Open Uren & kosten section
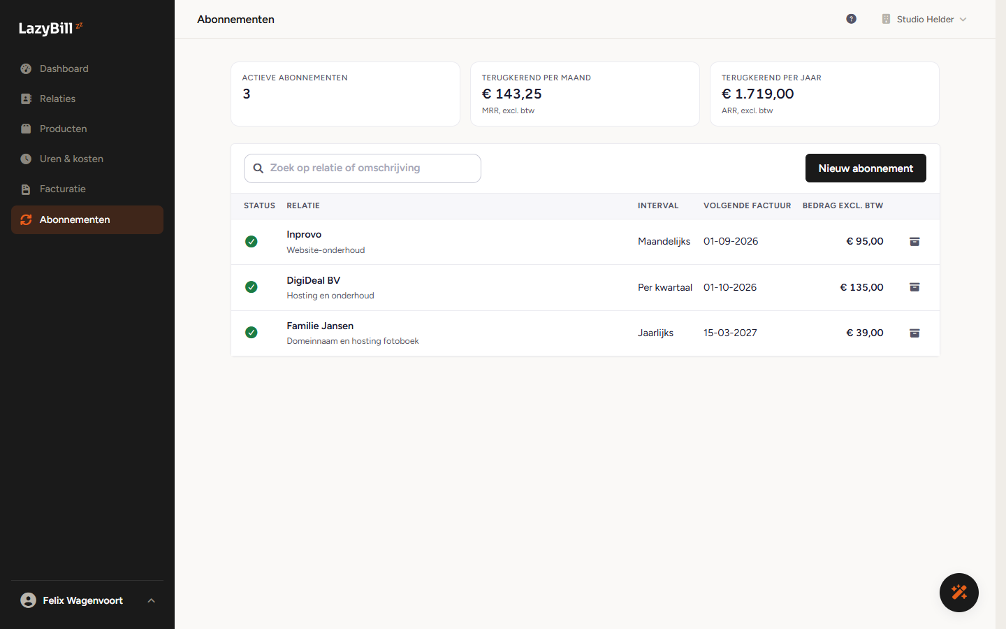Image resolution: width=1006 pixels, height=629 pixels. pyautogui.click(x=87, y=159)
